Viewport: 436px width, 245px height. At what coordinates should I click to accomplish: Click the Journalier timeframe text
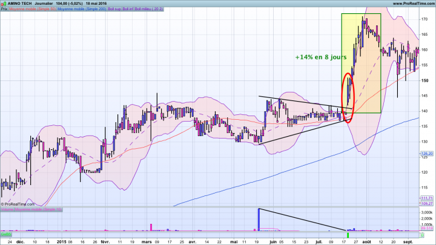[44, 4]
